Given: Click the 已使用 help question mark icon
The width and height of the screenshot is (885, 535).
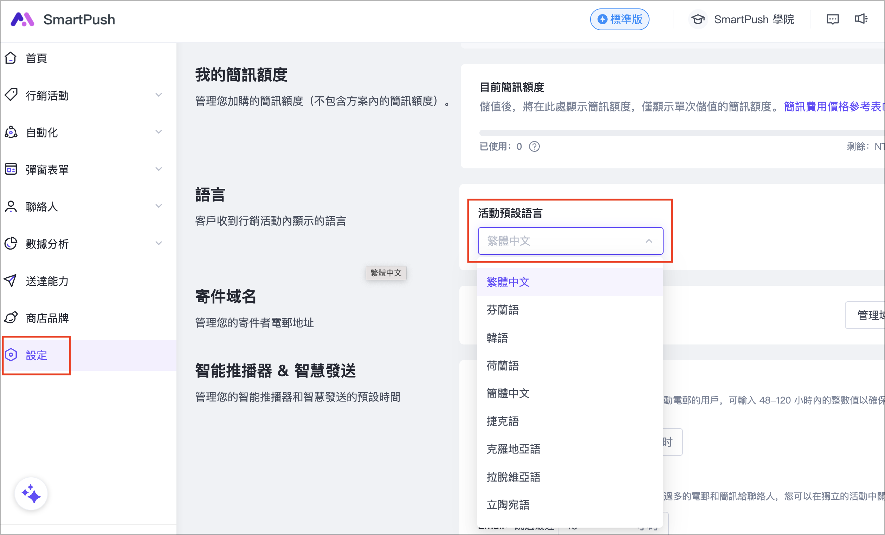Looking at the screenshot, I should [x=535, y=147].
